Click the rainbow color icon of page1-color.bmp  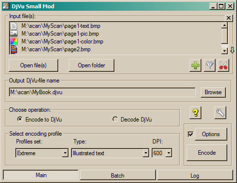tap(14, 41)
